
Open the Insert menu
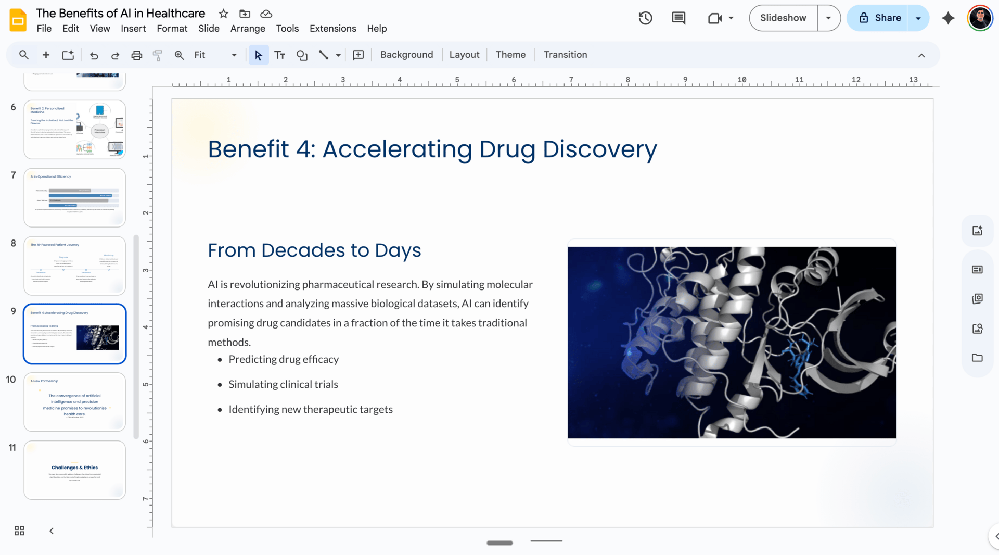click(x=133, y=29)
